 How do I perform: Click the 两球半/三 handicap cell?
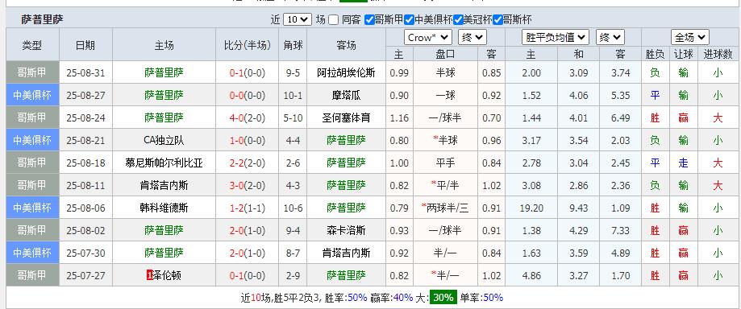coord(445,208)
